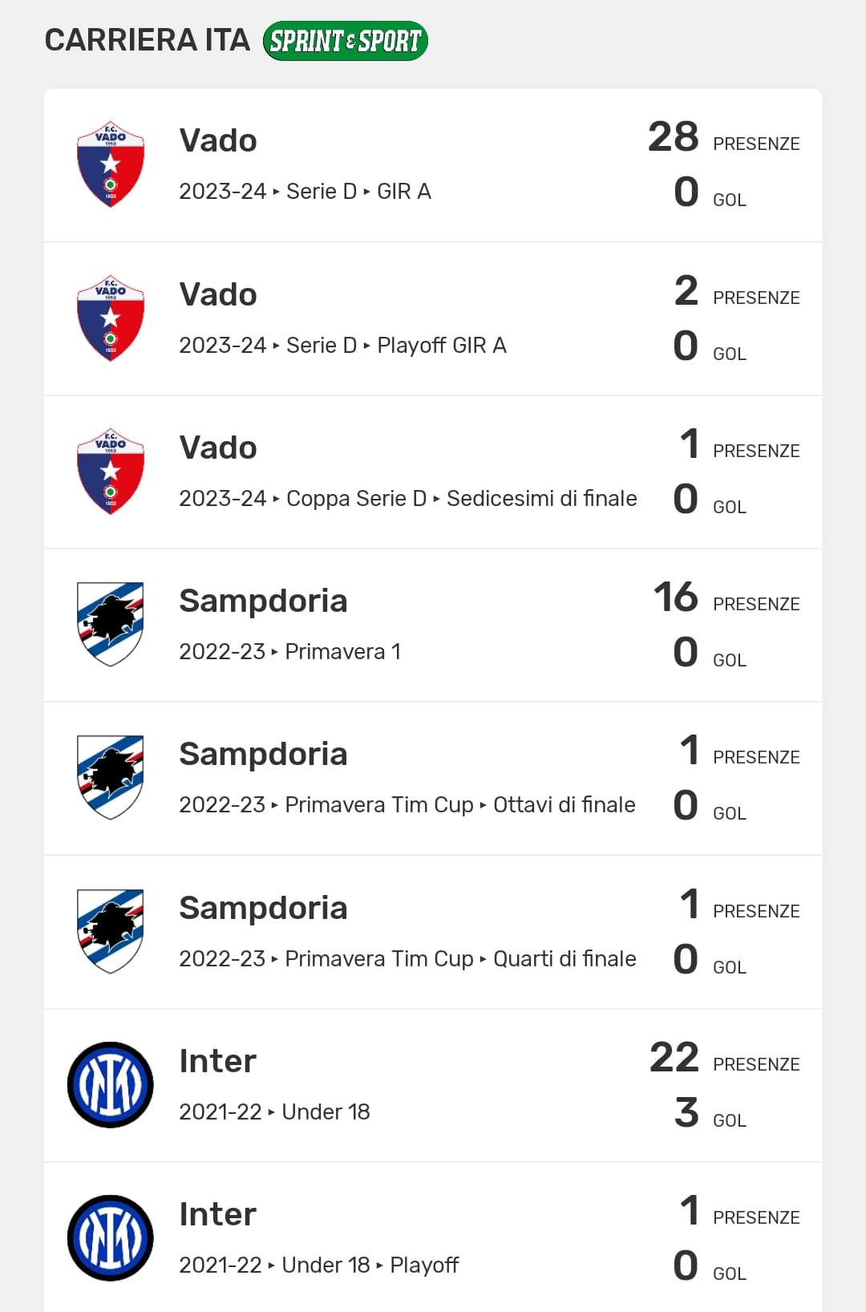Click the Vado crest in Coppa Serie D row
866x1312 pixels.
pyautogui.click(x=111, y=472)
